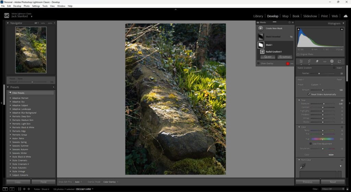Pick the Point Color eyedropper

[303, 166]
